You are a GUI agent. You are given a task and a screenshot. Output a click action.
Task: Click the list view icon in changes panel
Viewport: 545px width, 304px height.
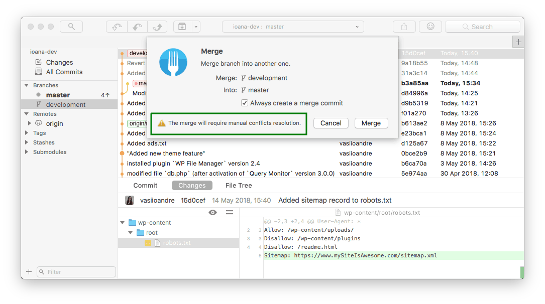pos(230,213)
